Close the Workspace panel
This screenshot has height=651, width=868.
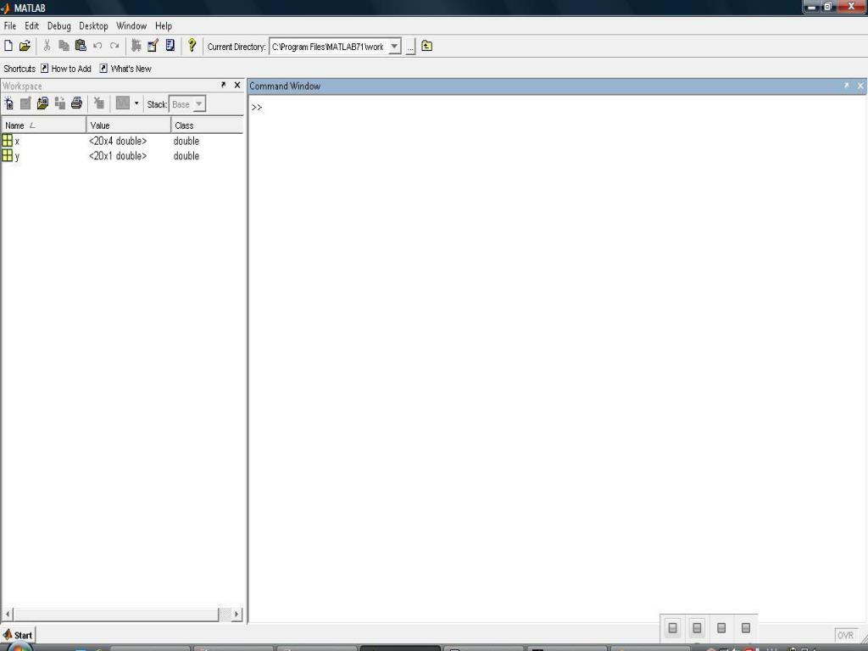tap(237, 86)
